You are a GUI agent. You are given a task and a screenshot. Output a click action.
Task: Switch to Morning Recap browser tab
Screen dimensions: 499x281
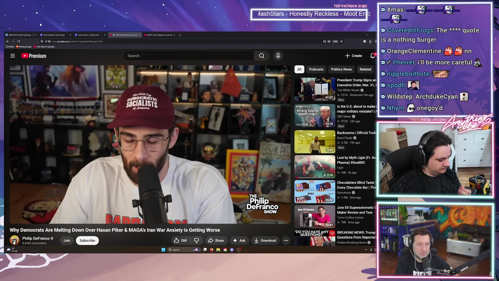[21, 35]
